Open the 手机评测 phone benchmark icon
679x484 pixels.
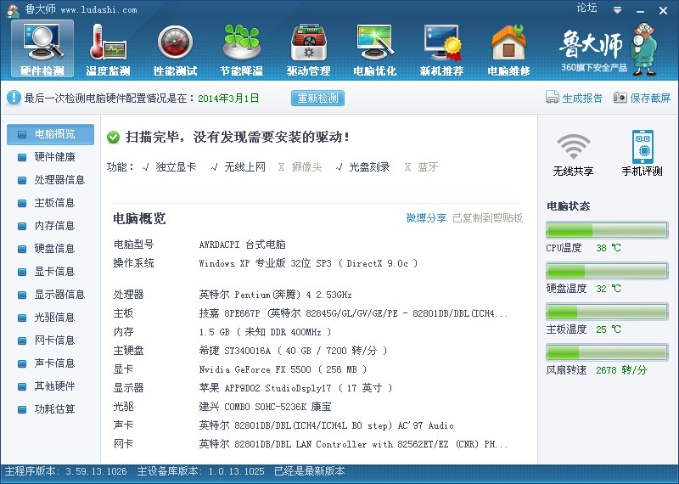point(642,153)
